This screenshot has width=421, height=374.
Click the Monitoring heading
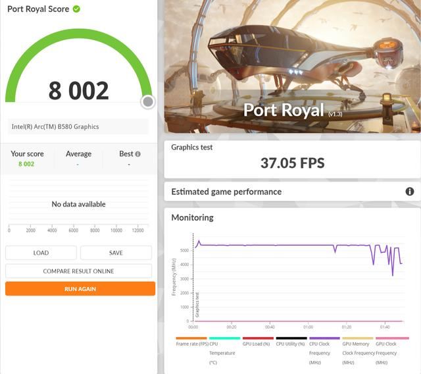193,217
